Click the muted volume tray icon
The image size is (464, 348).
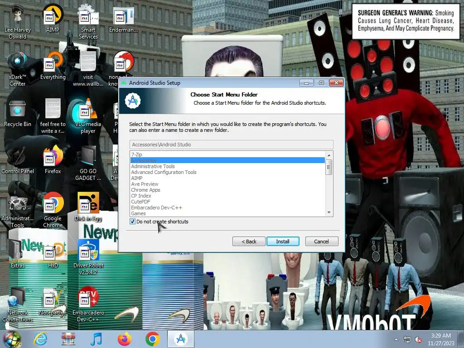[x=418, y=340]
